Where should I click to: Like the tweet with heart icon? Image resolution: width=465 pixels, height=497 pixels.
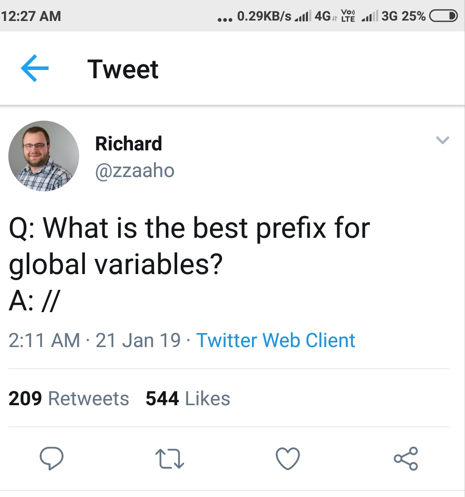[288, 459]
